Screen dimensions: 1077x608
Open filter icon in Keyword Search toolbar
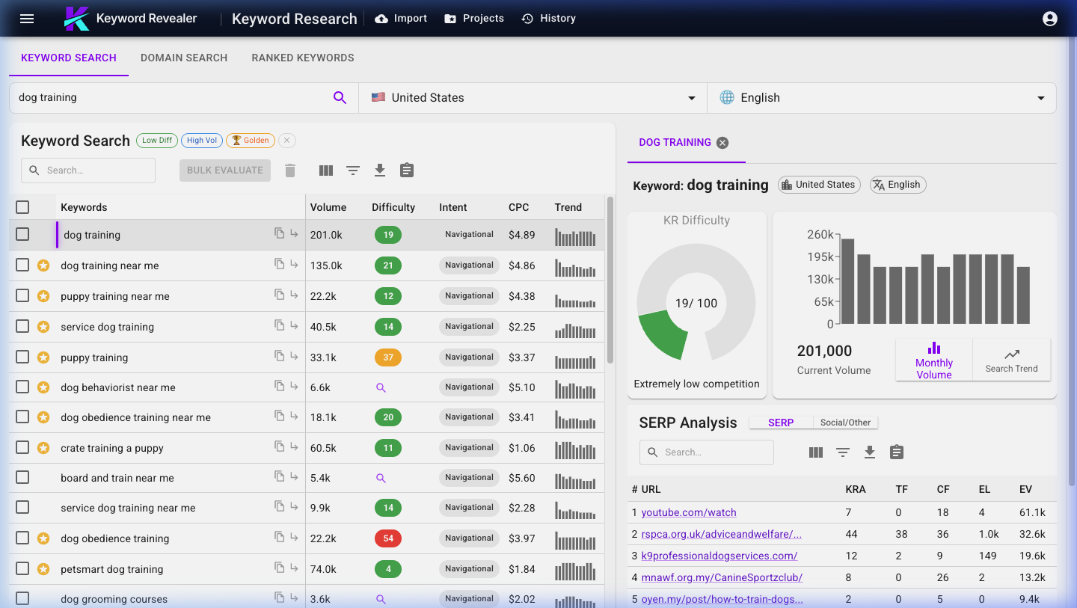(x=353, y=171)
